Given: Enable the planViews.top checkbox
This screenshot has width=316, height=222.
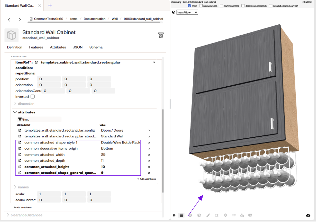Looking at the screenshot, I should (201, 6).
